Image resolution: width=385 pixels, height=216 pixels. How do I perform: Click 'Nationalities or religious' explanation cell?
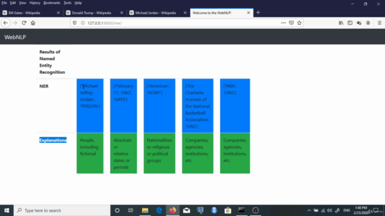(x=159, y=154)
